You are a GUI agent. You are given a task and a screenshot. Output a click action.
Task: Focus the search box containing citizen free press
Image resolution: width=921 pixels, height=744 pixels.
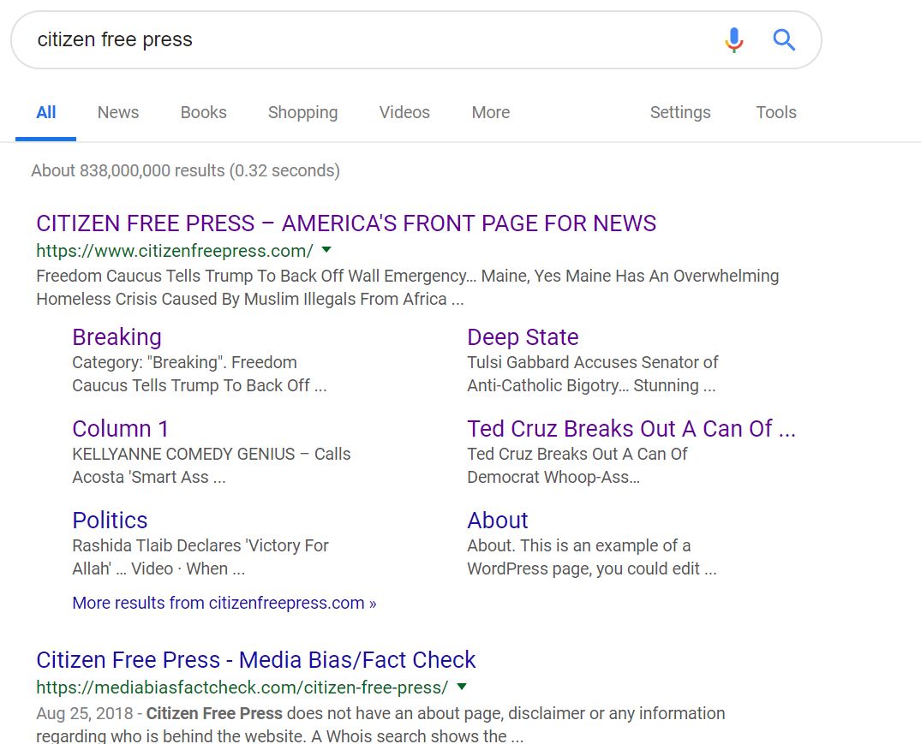416,40
